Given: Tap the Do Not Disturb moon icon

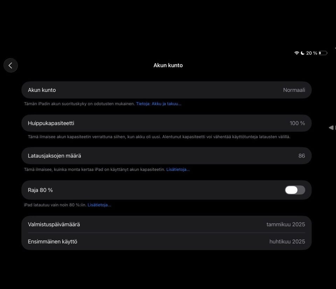Looking at the screenshot, I should 302,53.
